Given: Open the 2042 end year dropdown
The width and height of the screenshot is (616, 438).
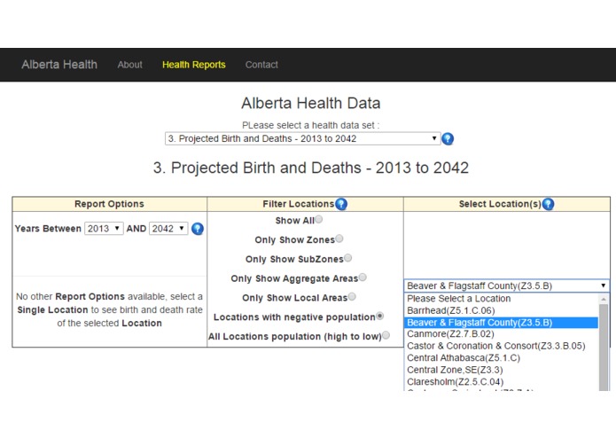Looking at the screenshot, I should click(168, 228).
